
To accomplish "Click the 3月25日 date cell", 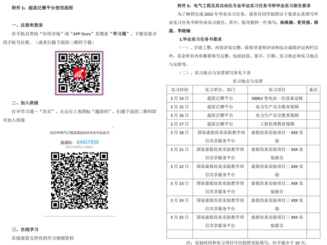I will (179, 220).
